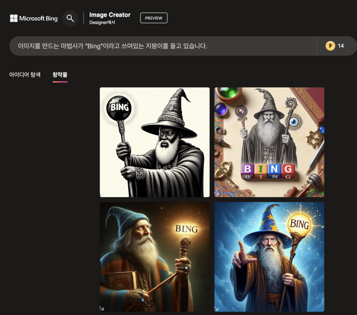
Task: Click the DALL-E watermark on the starry wizard image
Action: [218, 308]
